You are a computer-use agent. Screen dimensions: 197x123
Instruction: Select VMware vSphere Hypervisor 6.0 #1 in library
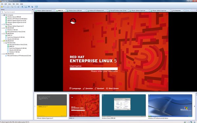[17, 21]
